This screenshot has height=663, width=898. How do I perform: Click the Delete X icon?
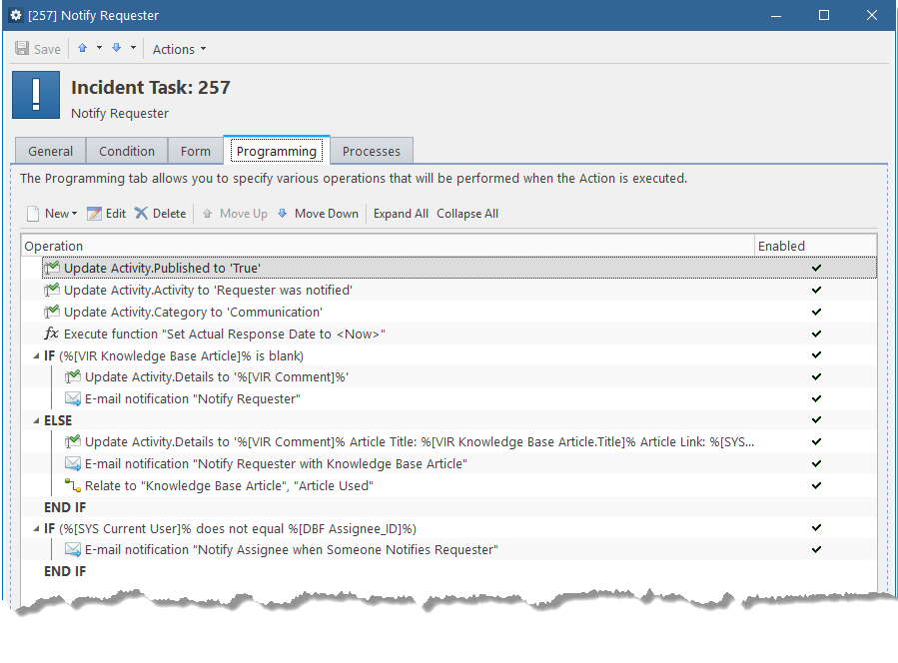coord(141,213)
